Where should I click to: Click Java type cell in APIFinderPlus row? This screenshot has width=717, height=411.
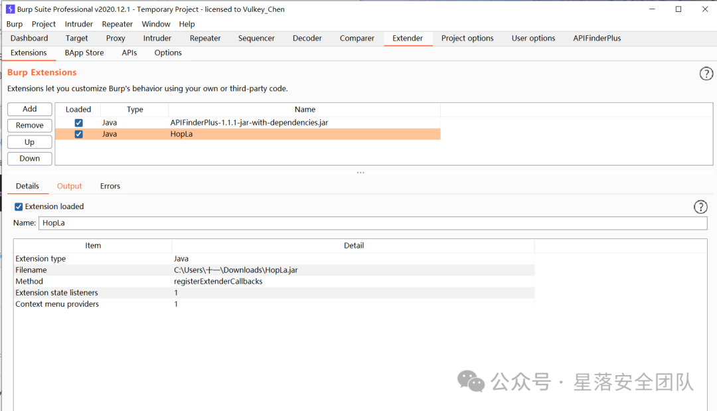110,123
